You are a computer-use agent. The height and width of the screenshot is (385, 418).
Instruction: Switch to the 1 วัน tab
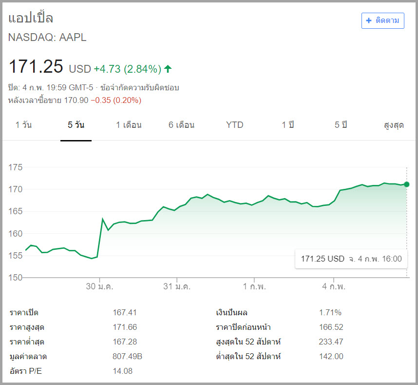[x=23, y=125]
